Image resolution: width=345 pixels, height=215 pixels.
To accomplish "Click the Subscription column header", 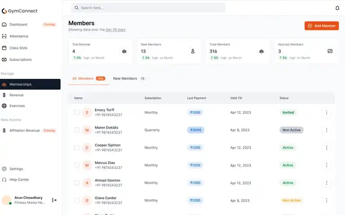I will pos(153,98).
